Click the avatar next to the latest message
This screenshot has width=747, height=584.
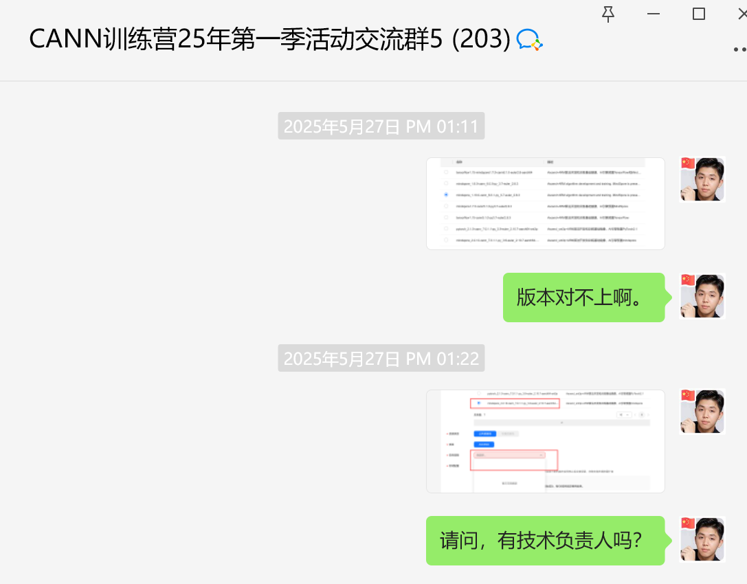tap(702, 539)
